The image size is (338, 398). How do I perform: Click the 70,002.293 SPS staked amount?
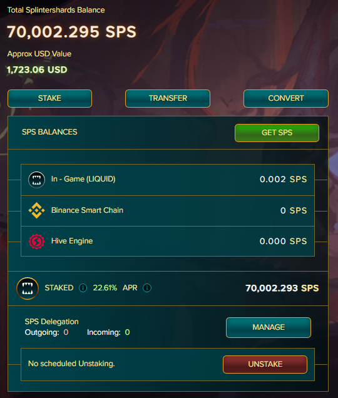[282, 288]
